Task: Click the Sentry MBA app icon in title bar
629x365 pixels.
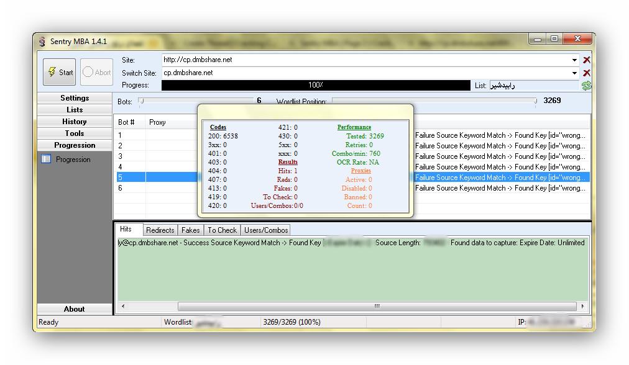Action: point(42,41)
